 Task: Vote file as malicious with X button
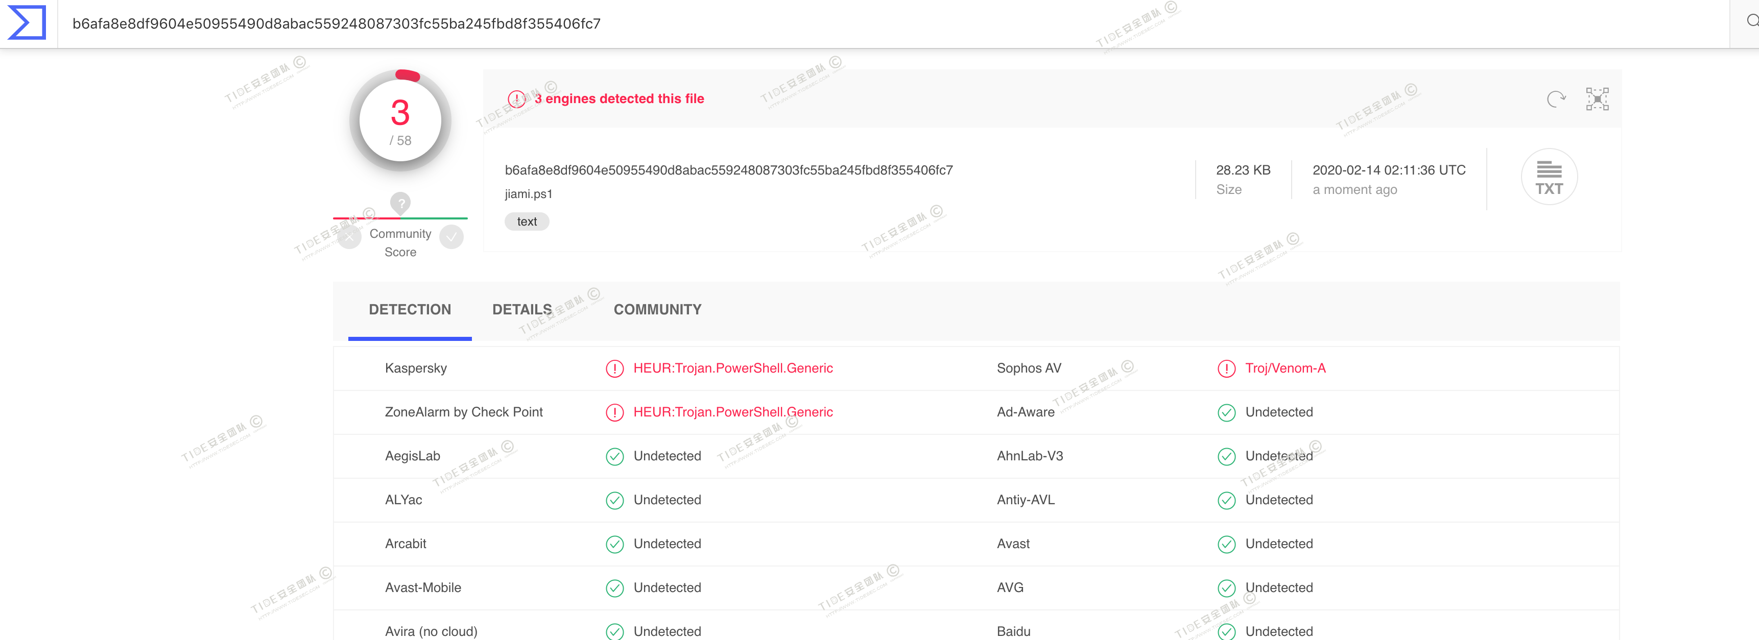click(350, 237)
